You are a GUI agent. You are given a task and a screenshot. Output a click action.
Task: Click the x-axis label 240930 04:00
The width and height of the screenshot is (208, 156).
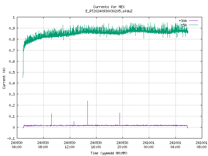tap(17, 145)
